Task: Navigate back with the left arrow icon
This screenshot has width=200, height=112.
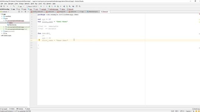Action: [x=7, y=6]
